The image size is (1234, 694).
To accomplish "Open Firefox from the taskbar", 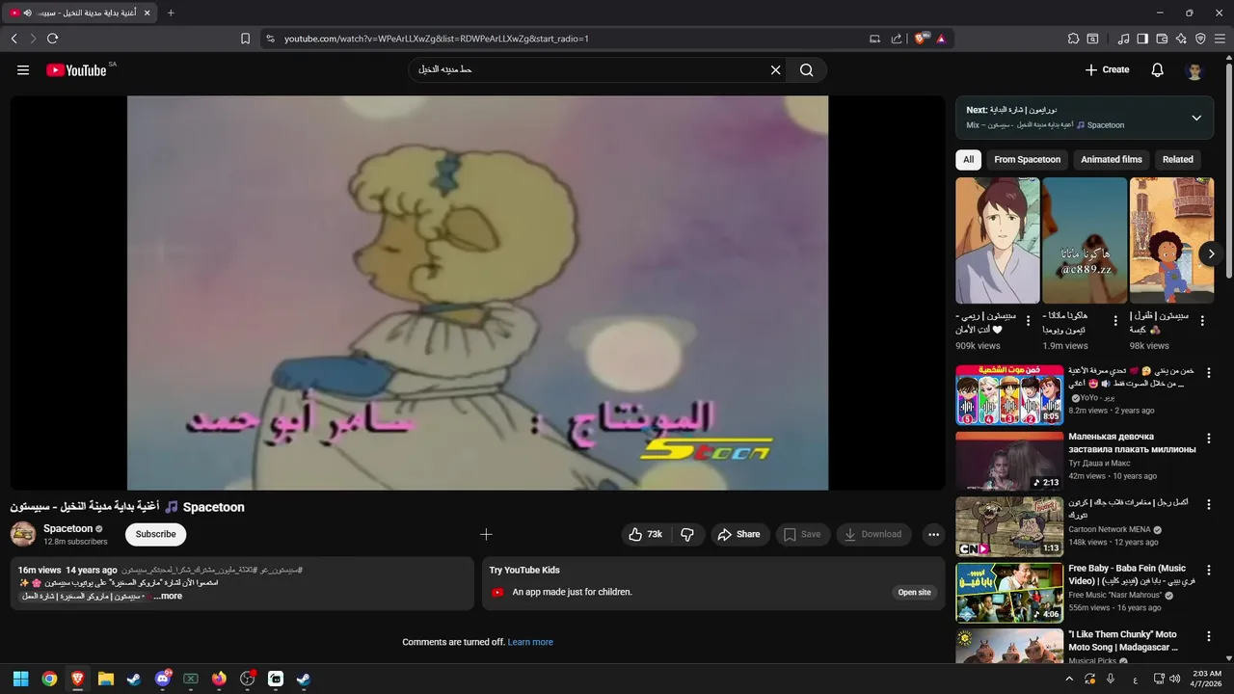I will tap(219, 679).
